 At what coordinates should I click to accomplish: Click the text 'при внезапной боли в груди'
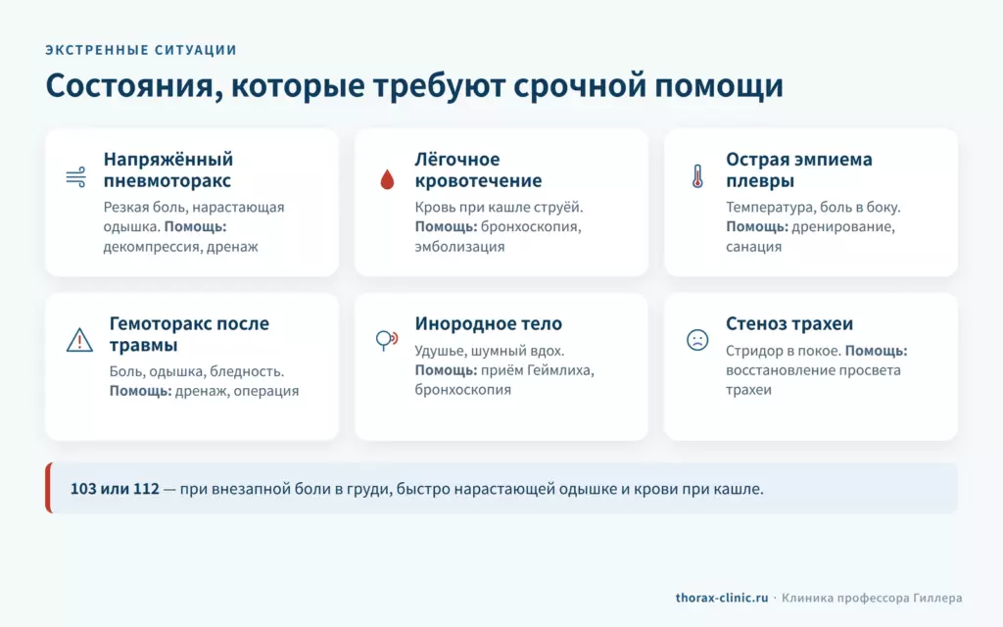point(285,489)
